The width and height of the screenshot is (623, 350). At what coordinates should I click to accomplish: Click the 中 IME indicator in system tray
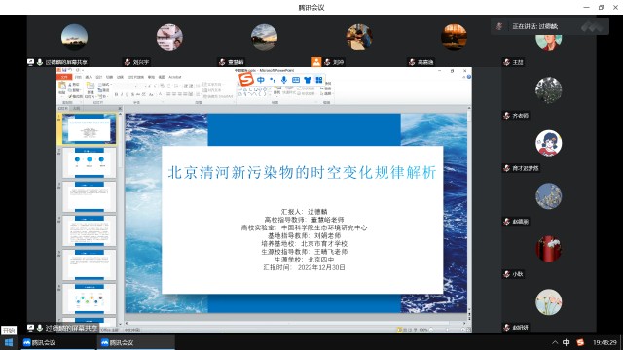coord(567,342)
